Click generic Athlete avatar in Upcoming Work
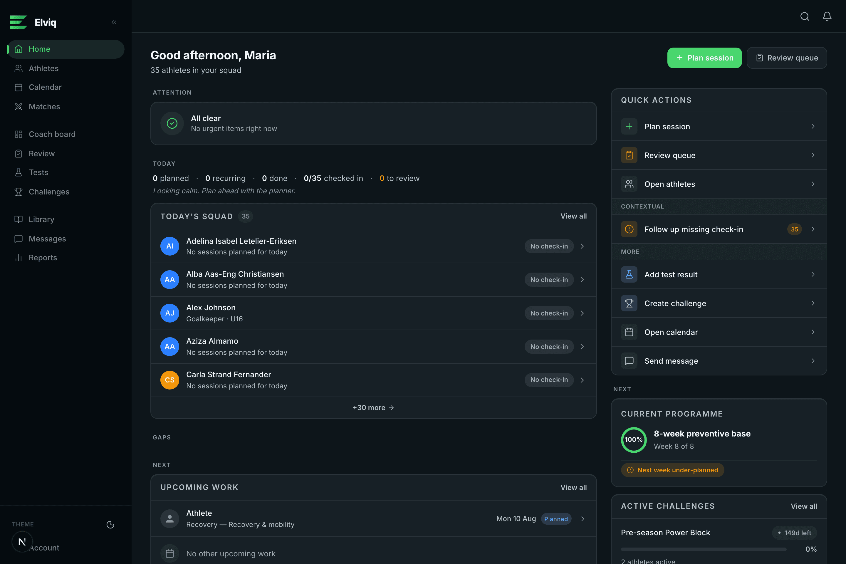 pyautogui.click(x=169, y=519)
